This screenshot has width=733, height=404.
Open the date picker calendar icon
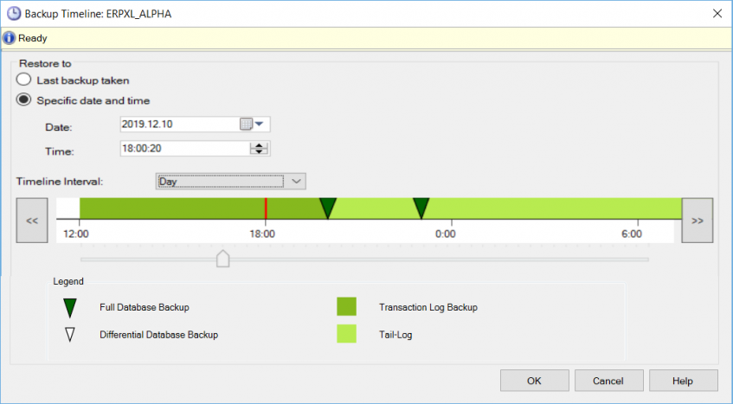pyautogui.click(x=245, y=125)
